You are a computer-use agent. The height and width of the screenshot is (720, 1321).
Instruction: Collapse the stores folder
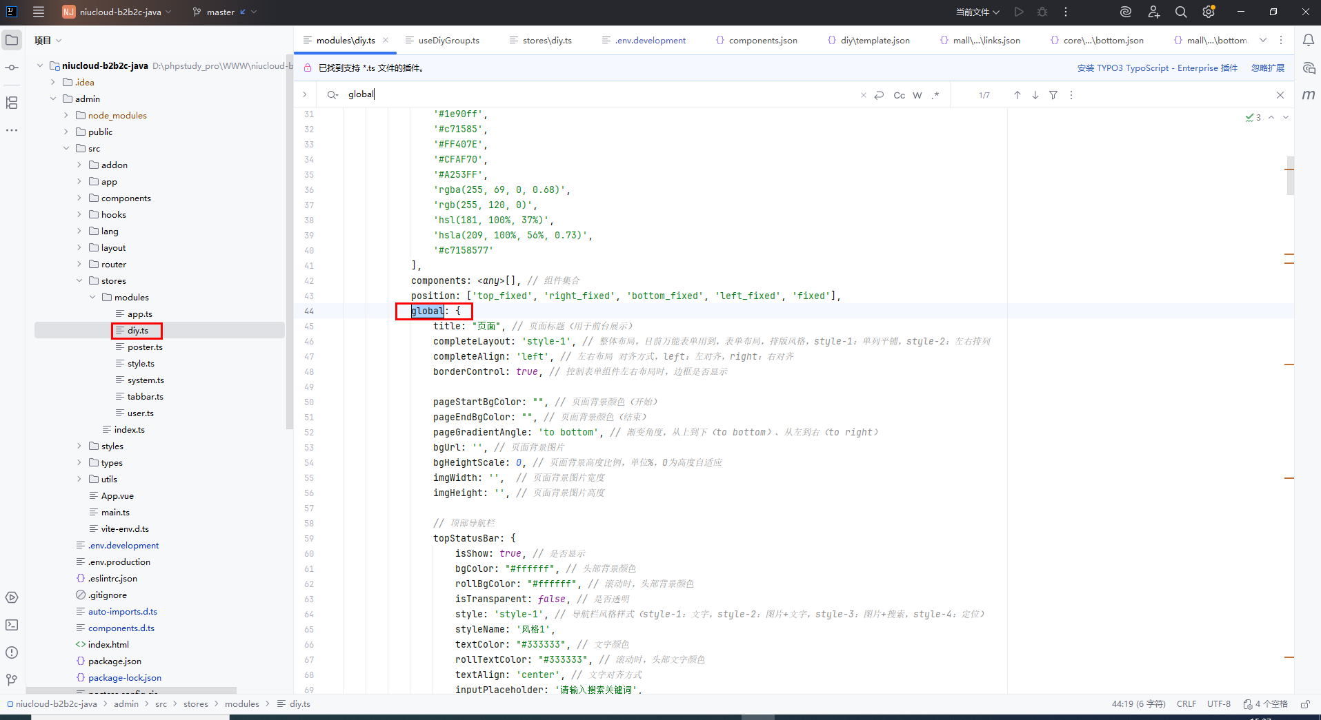coord(79,281)
